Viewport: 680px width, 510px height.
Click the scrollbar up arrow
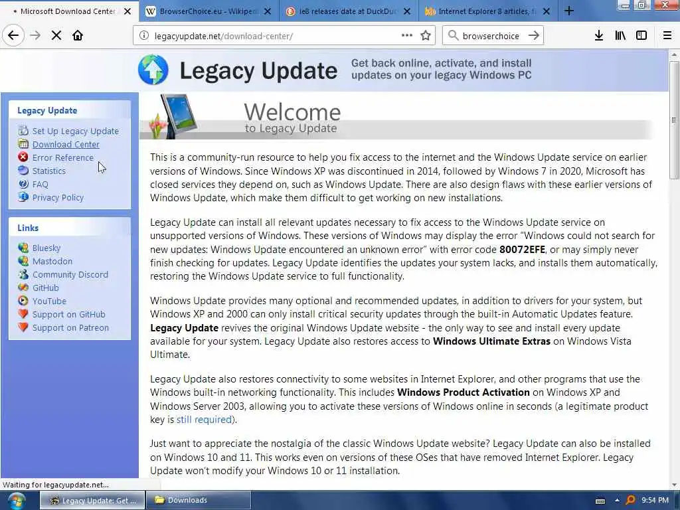(674, 55)
